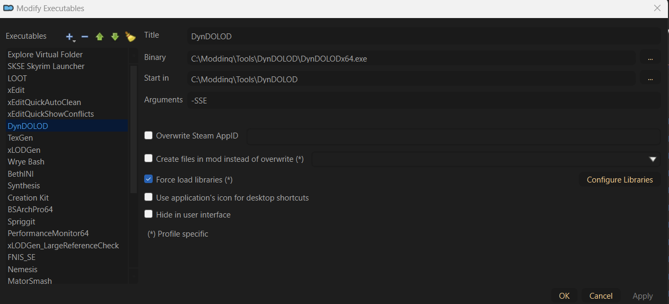Image resolution: width=669 pixels, height=304 pixels.
Task: Move executable up with green arrow
Action: click(100, 37)
